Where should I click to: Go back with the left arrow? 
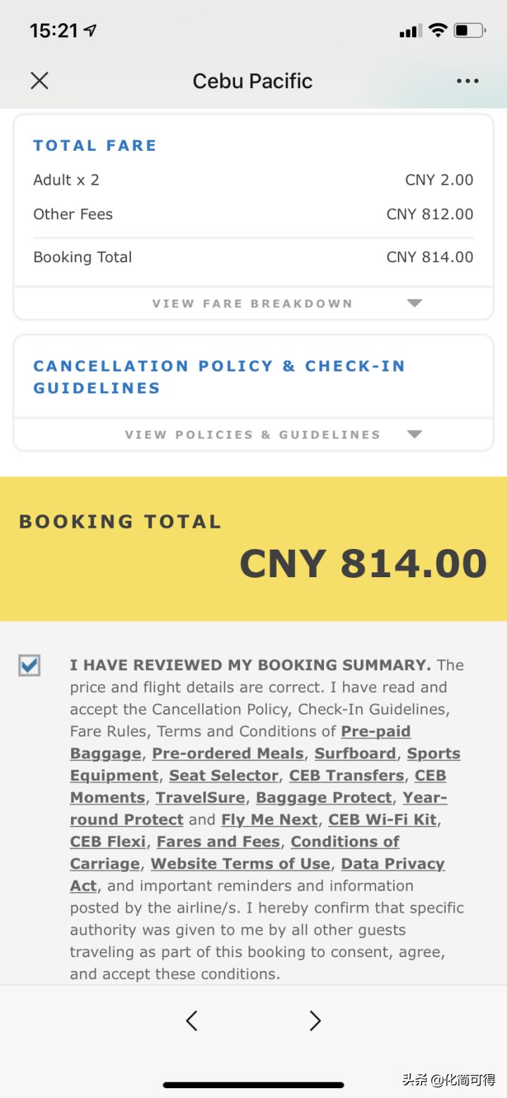(192, 1020)
